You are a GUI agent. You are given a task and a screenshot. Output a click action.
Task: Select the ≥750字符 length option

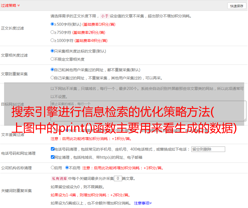pyautogui.click(x=52, y=32)
